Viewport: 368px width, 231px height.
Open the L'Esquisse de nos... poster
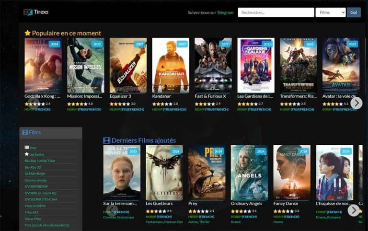point(334,173)
